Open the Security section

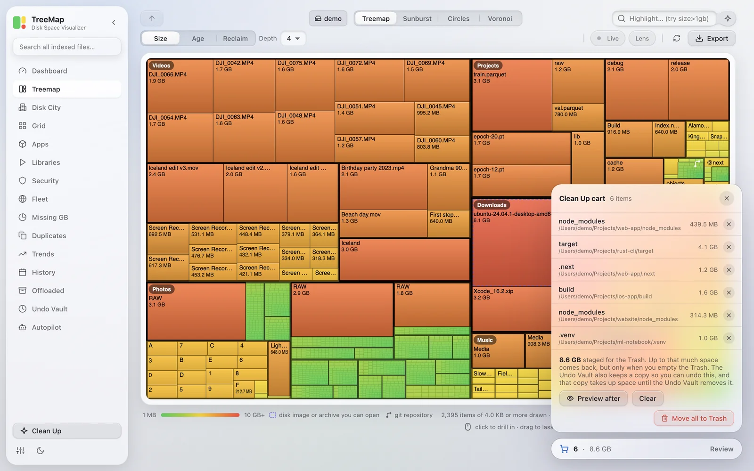(x=67, y=181)
